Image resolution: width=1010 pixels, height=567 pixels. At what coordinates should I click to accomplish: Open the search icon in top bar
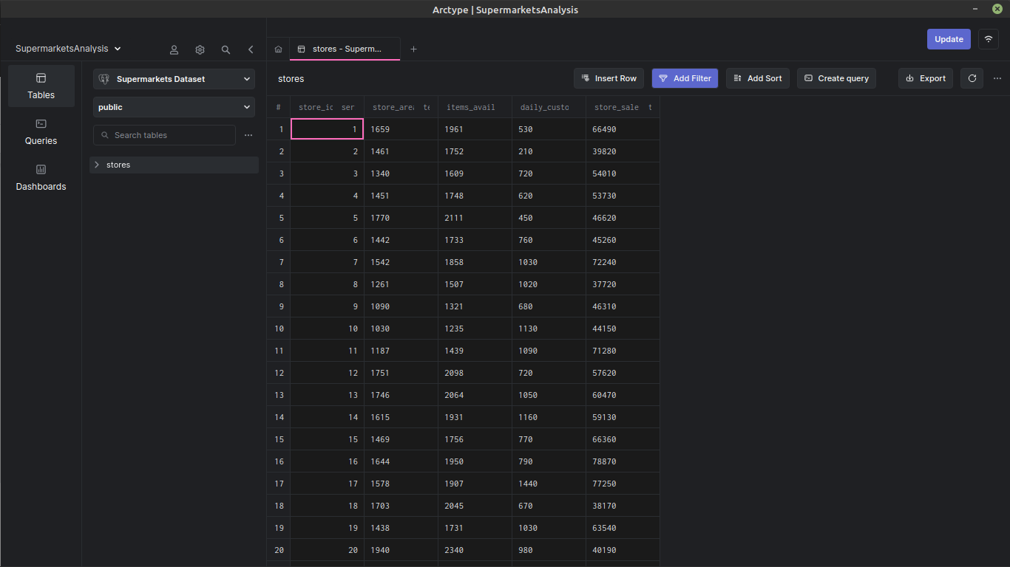tap(226, 49)
